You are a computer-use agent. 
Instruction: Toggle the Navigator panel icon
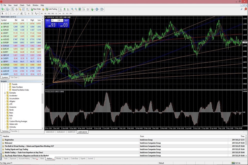coord(20,9)
